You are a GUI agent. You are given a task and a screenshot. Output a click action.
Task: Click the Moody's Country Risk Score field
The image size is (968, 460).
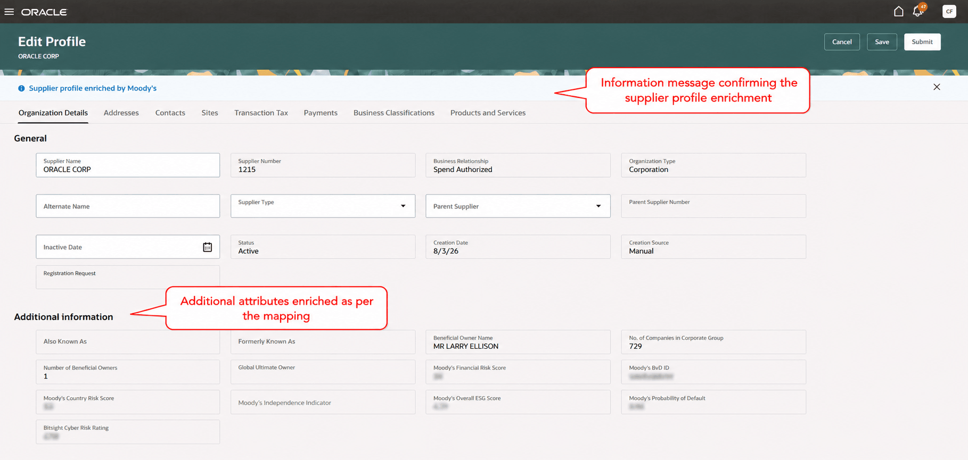(x=128, y=402)
